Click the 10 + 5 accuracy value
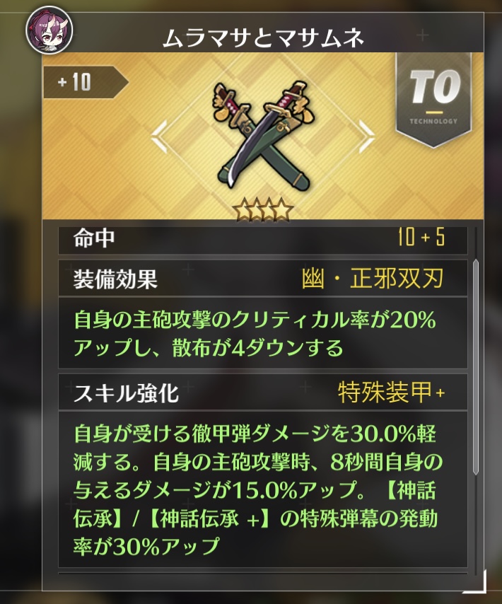This screenshot has height=604, width=502. coord(421,236)
